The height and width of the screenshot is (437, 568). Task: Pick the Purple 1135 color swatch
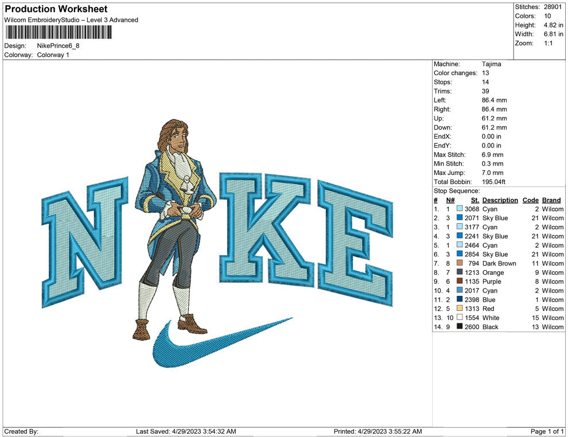pos(460,282)
